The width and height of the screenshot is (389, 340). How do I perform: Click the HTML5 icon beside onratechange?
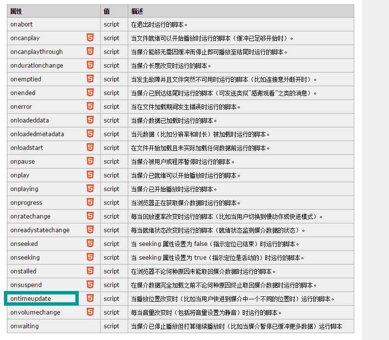pos(91,216)
